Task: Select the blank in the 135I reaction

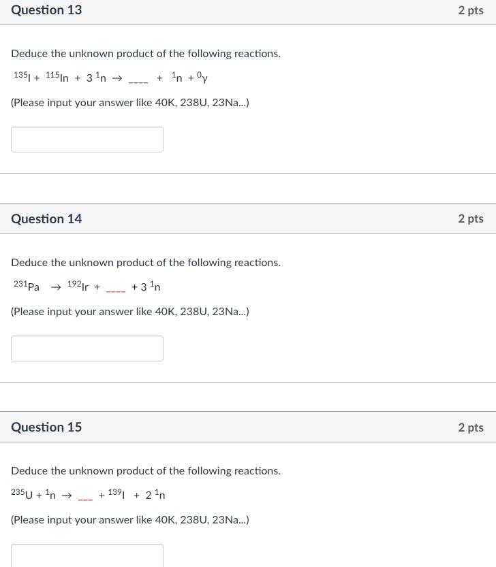Action: pos(138,78)
